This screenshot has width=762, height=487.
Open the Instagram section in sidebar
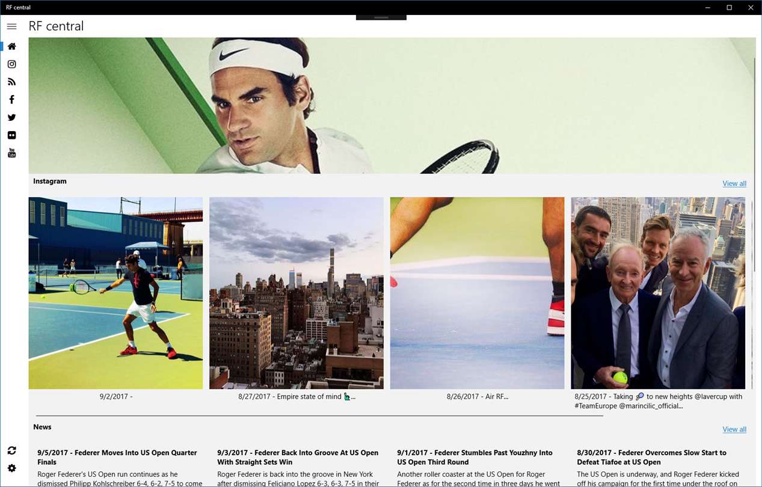(11, 64)
